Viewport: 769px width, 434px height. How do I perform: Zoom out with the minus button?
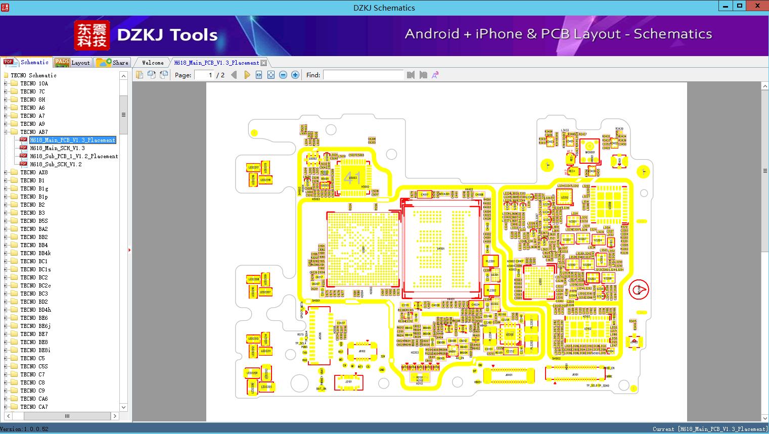(283, 75)
